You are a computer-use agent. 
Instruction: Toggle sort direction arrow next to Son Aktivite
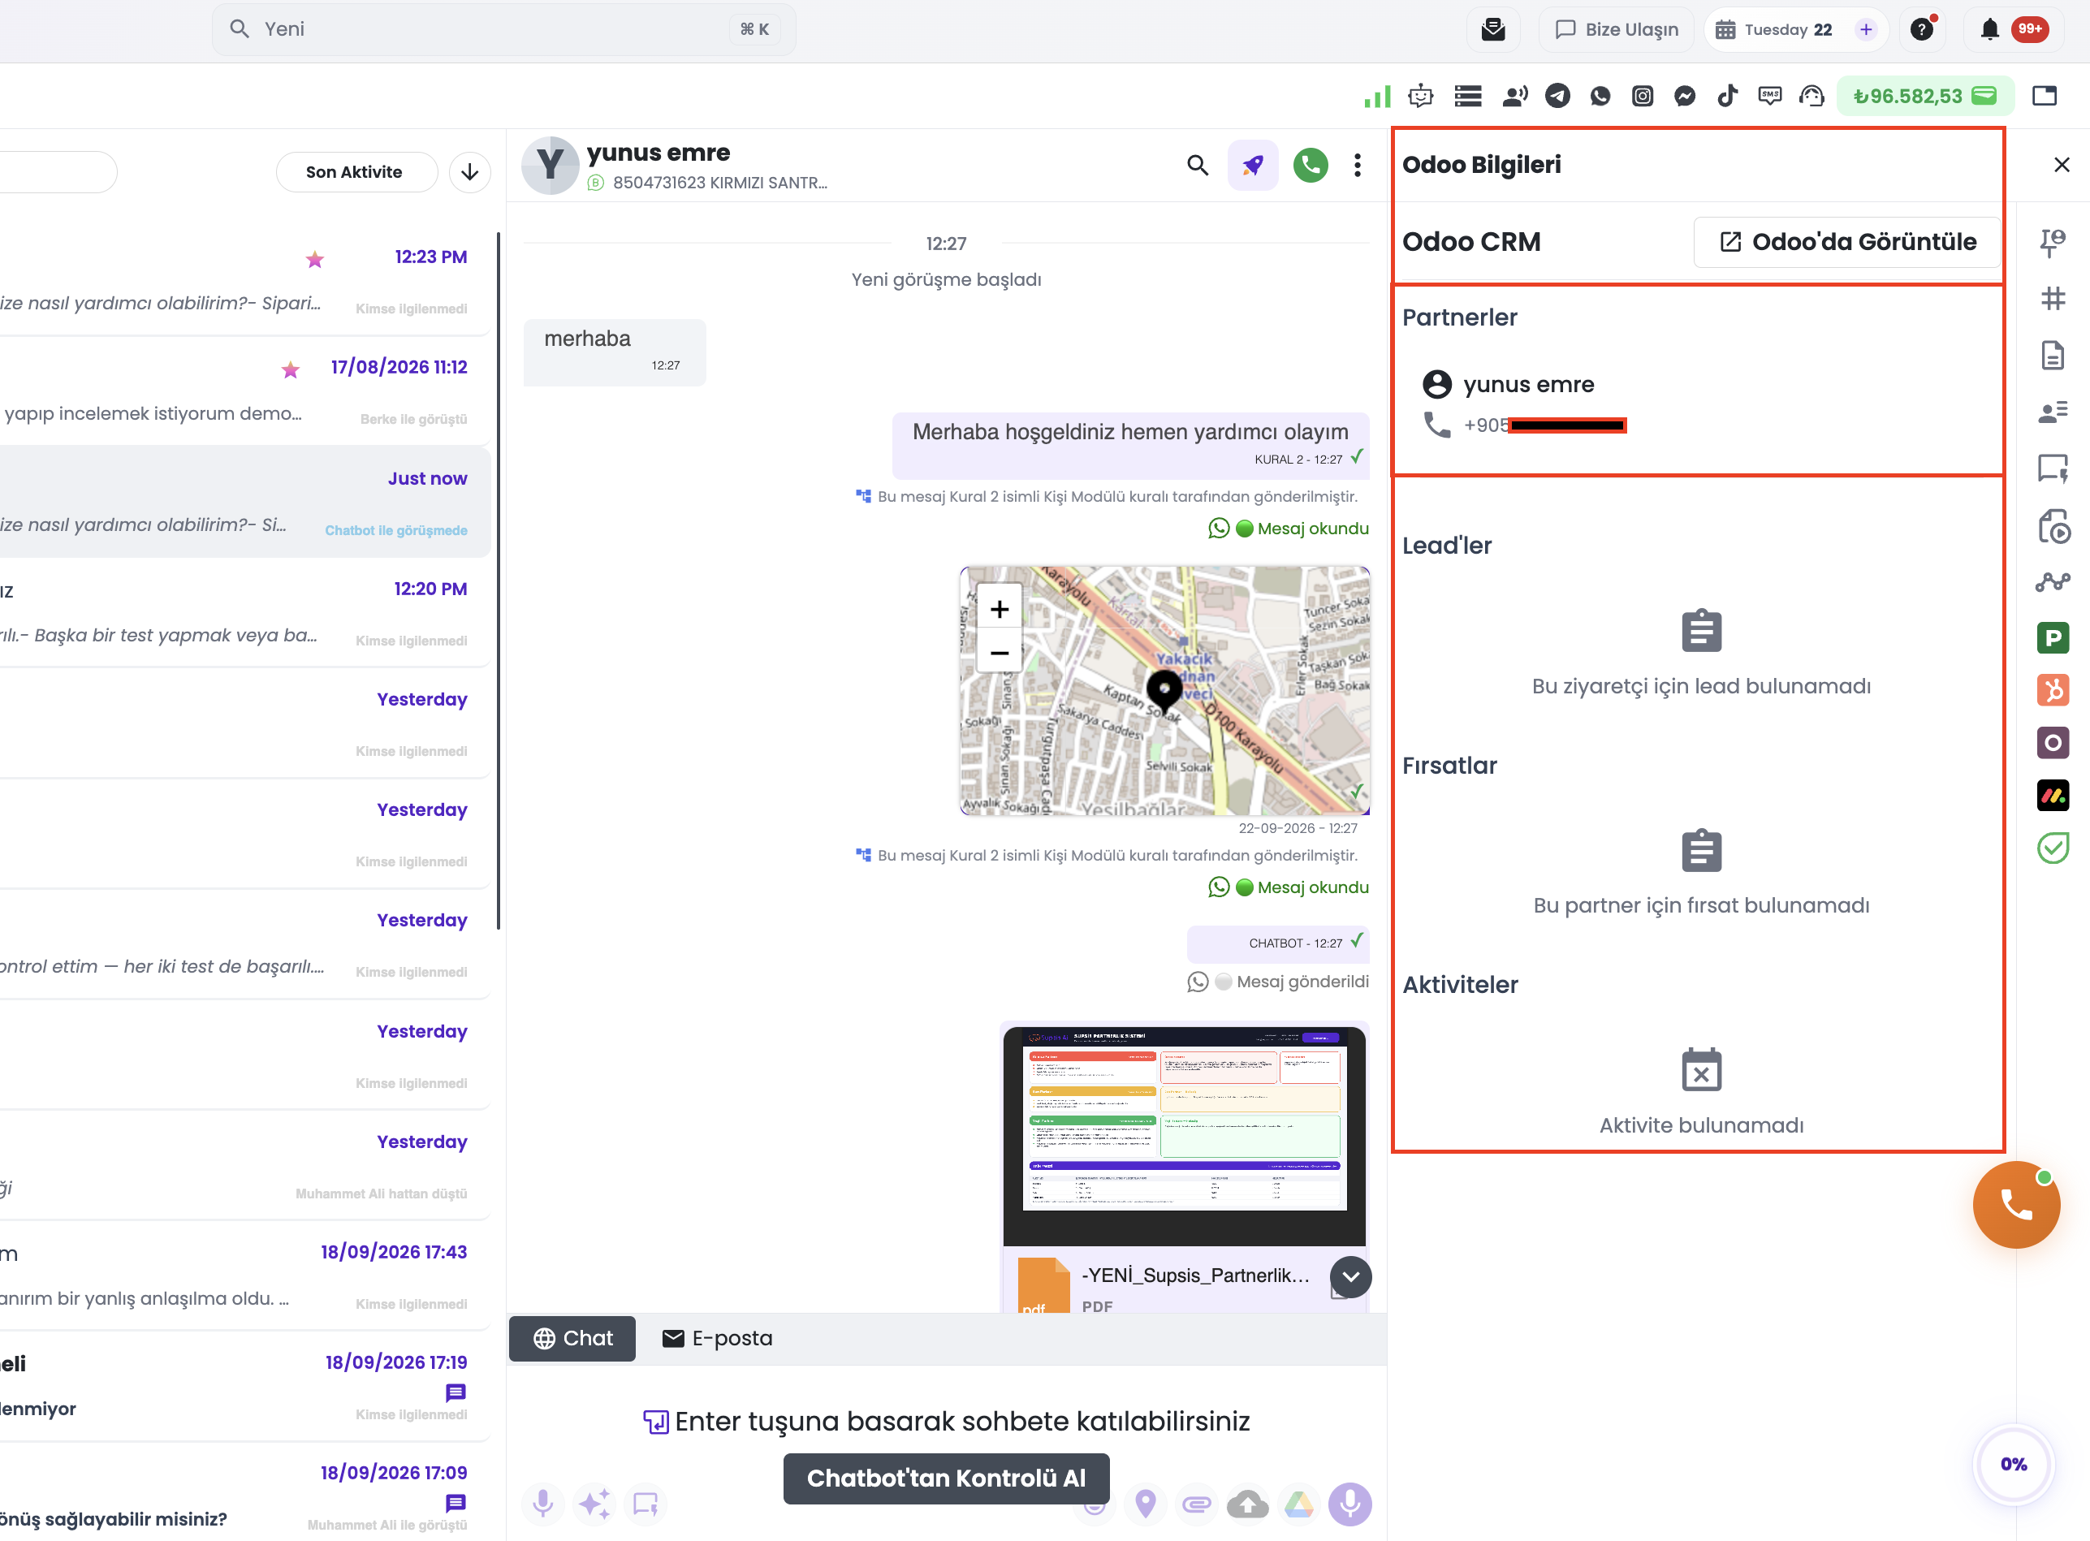[x=470, y=173]
